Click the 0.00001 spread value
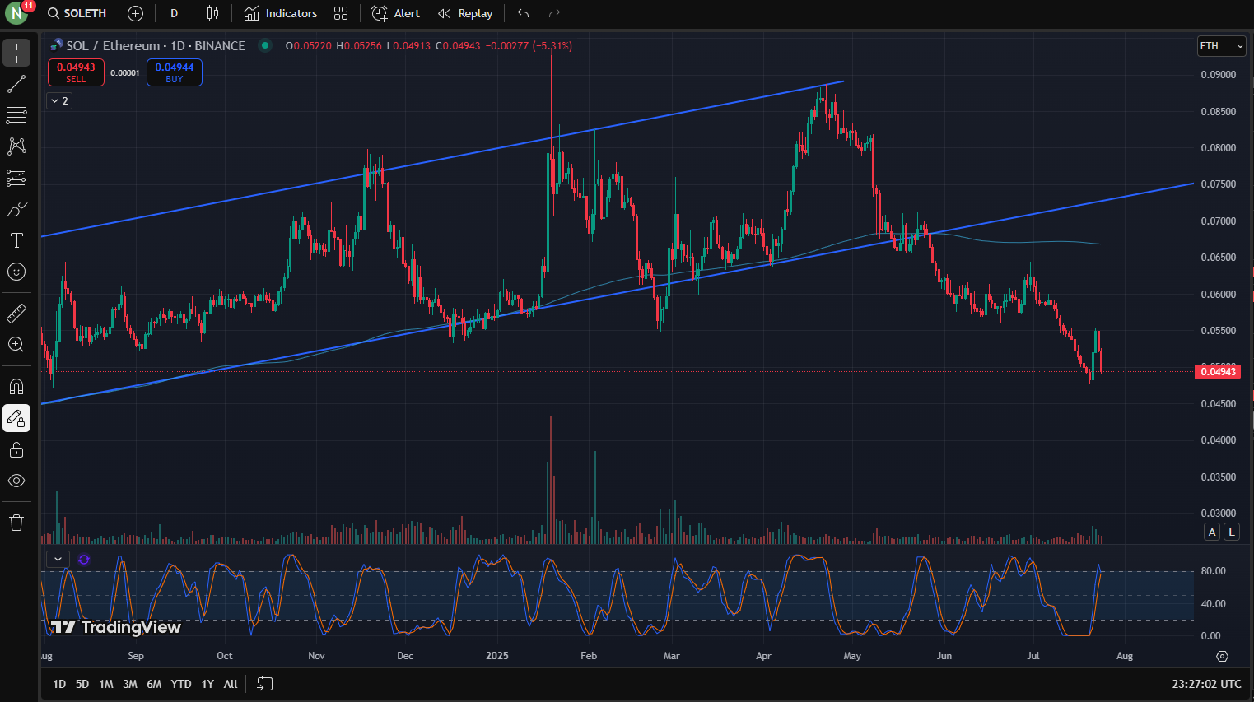1254x702 pixels. point(125,73)
